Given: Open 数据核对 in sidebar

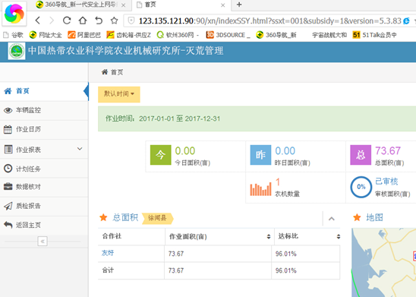Looking at the screenshot, I should 44,187.
